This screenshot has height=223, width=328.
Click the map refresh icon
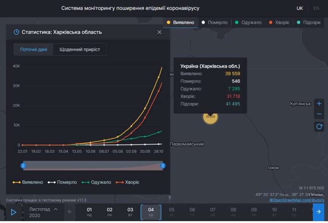(319, 126)
